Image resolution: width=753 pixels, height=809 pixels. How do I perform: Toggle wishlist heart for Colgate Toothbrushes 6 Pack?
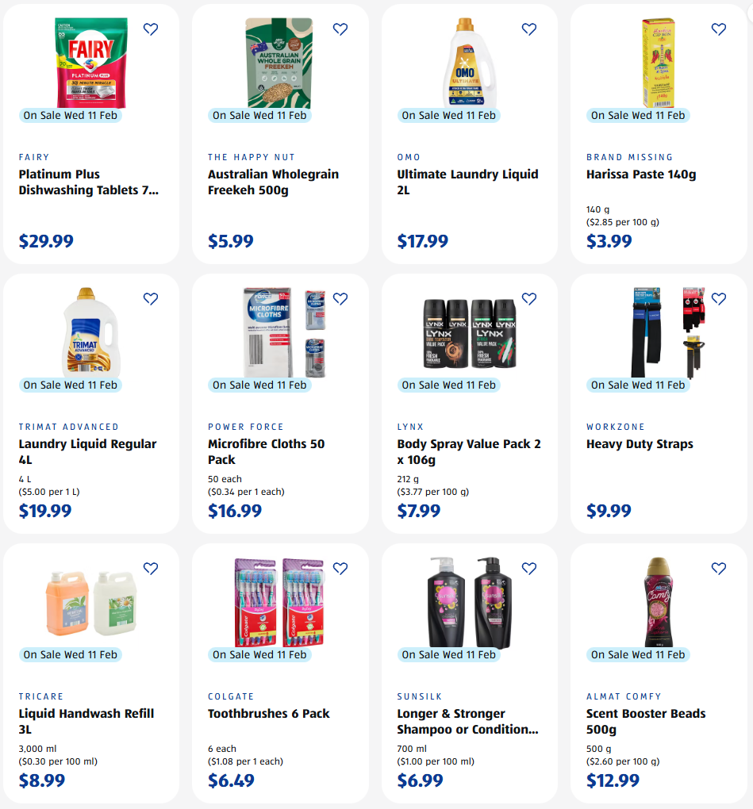340,569
